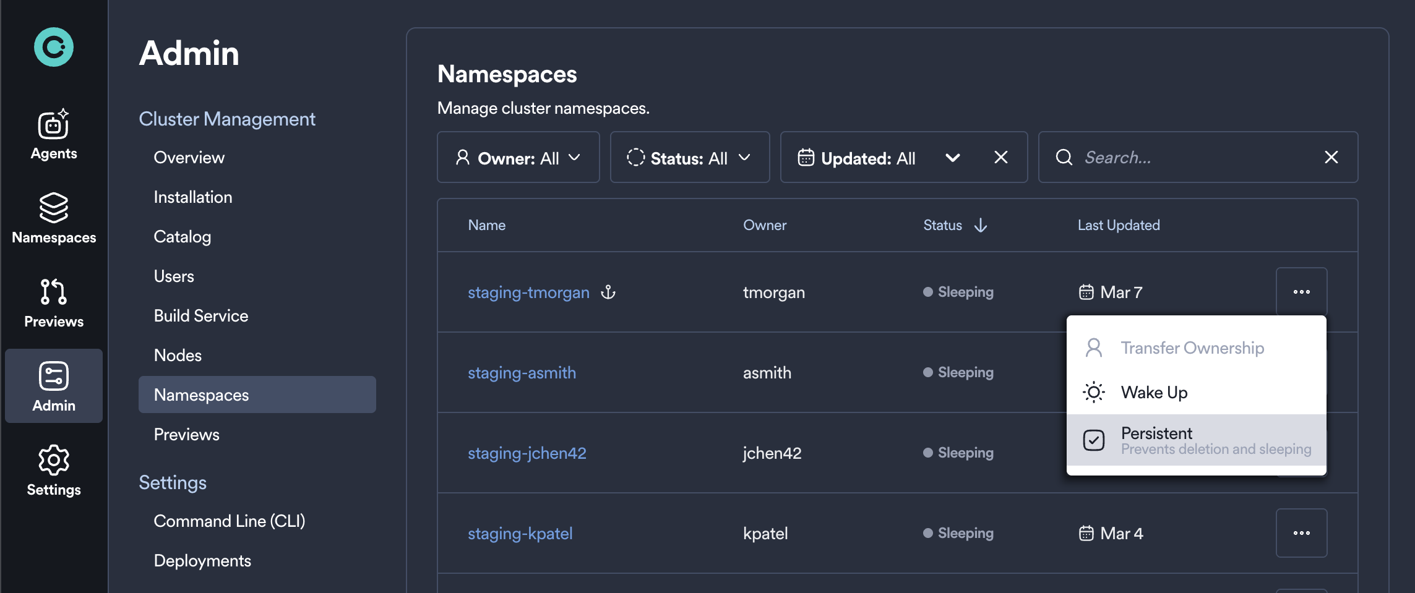Click the anchor icon beside staging-tmorgan

click(x=608, y=293)
